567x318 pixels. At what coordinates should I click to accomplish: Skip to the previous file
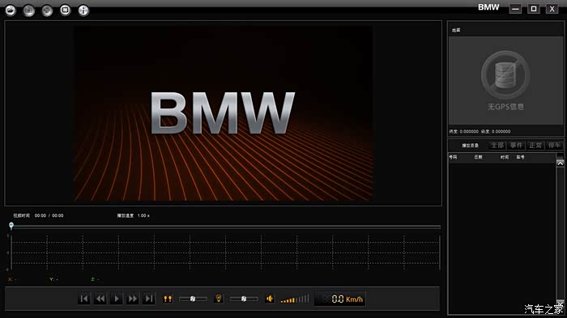click(84, 299)
